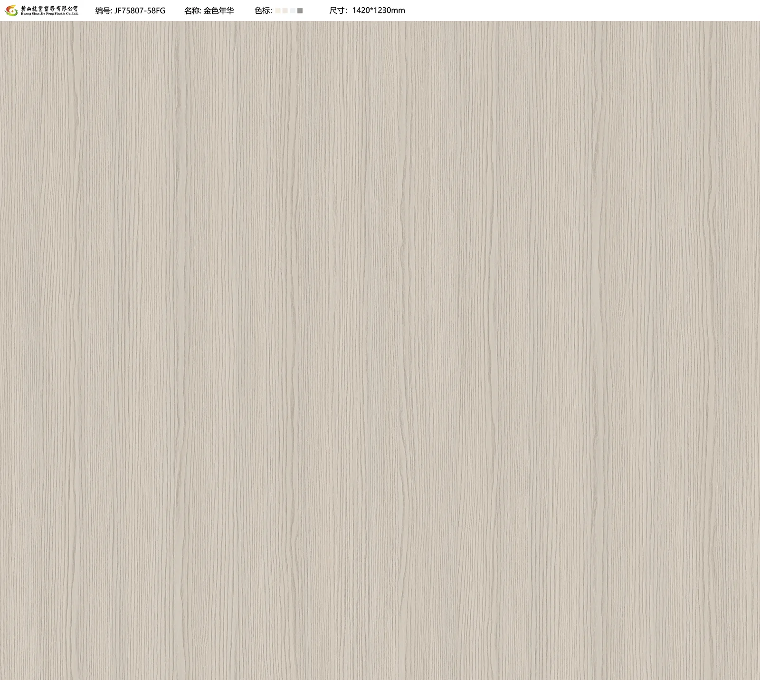Image resolution: width=760 pixels, height=680 pixels.
Task: Click the 尺寸 label
Action: click(338, 10)
